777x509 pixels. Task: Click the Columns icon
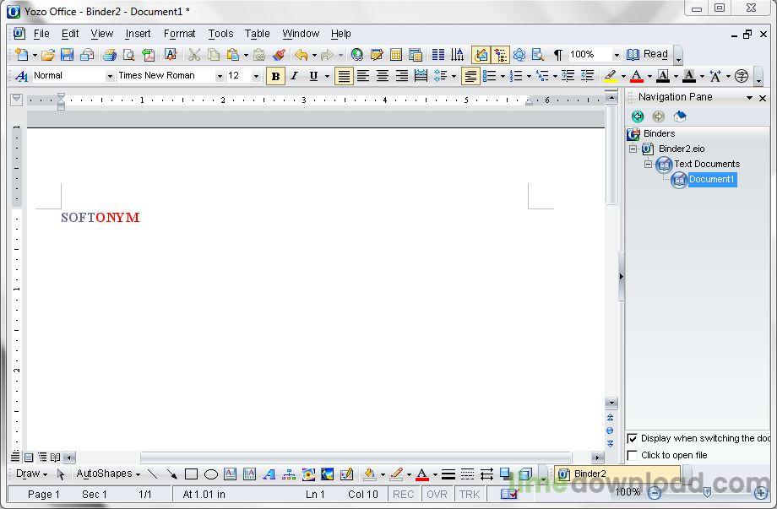pyautogui.click(x=438, y=55)
